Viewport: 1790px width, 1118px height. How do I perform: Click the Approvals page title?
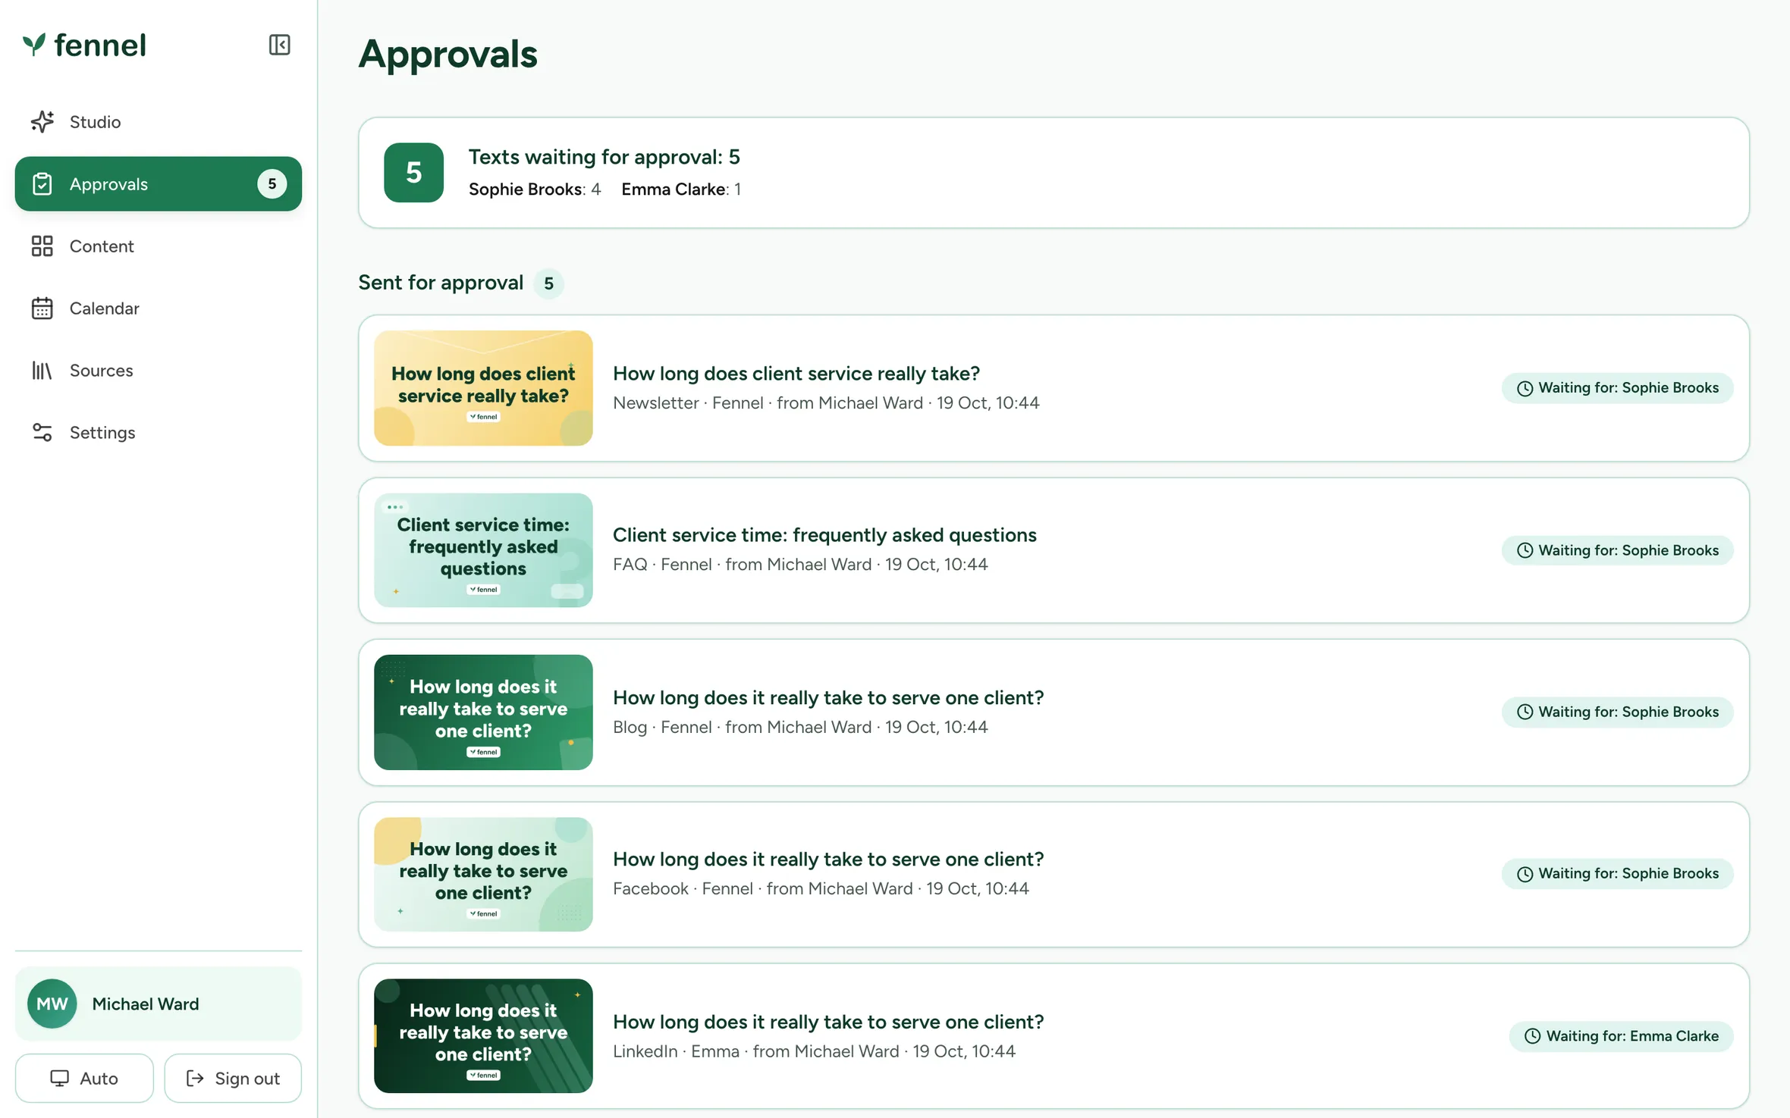pos(447,55)
